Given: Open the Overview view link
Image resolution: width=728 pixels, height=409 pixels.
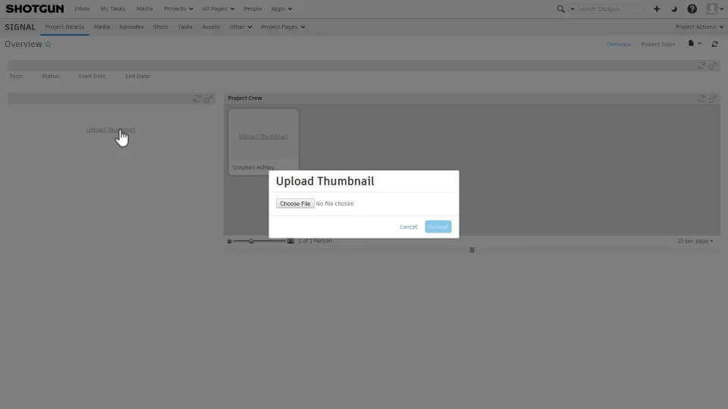Looking at the screenshot, I should [x=619, y=45].
